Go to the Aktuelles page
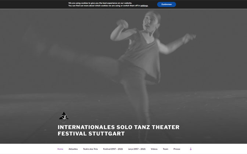The width and height of the screenshot is (247, 154). 73,149
